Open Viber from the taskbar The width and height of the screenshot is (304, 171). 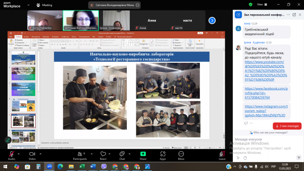coord(104,167)
